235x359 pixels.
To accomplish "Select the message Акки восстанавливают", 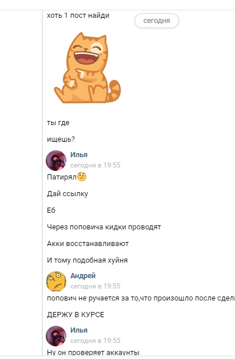I will pos(87,243).
